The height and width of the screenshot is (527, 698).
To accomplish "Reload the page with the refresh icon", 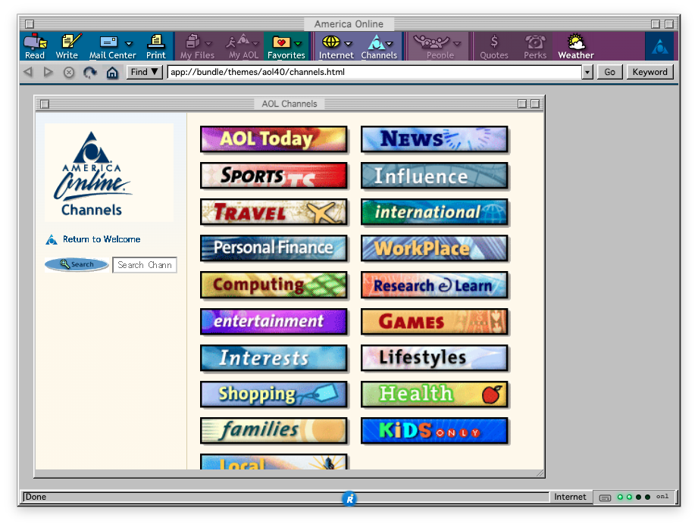I will pos(90,72).
